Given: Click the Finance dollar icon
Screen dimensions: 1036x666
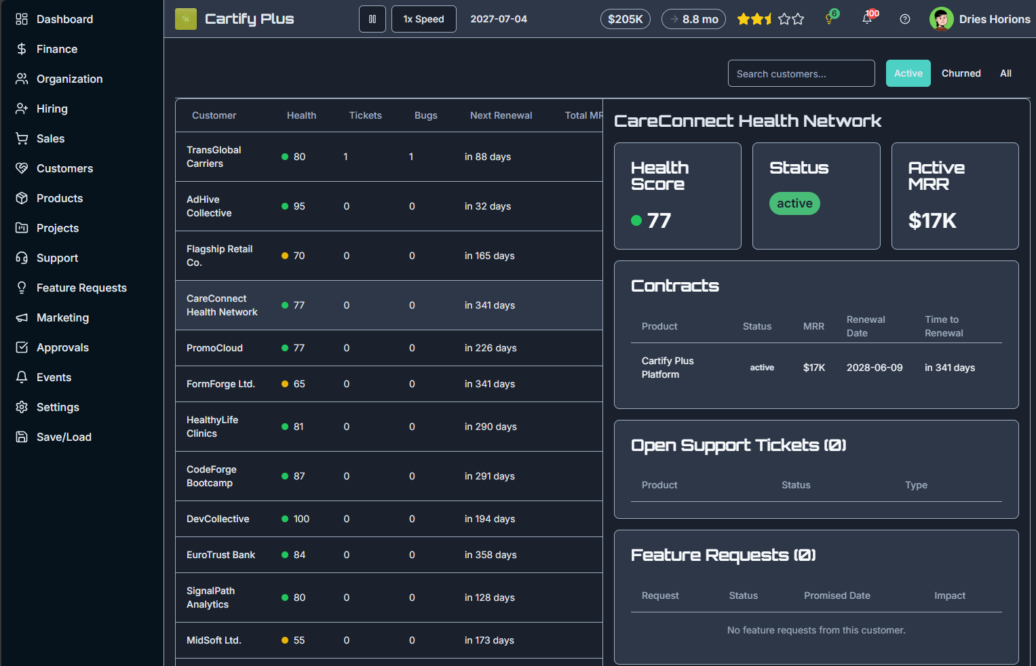Looking at the screenshot, I should [x=22, y=49].
